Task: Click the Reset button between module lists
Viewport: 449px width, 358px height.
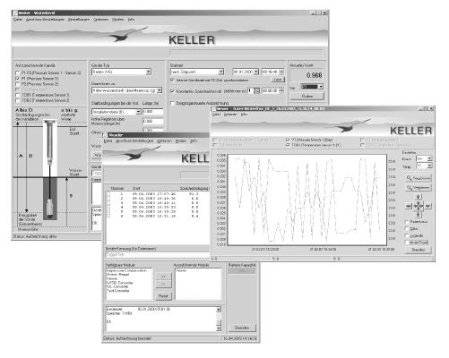Action: click(x=163, y=296)
